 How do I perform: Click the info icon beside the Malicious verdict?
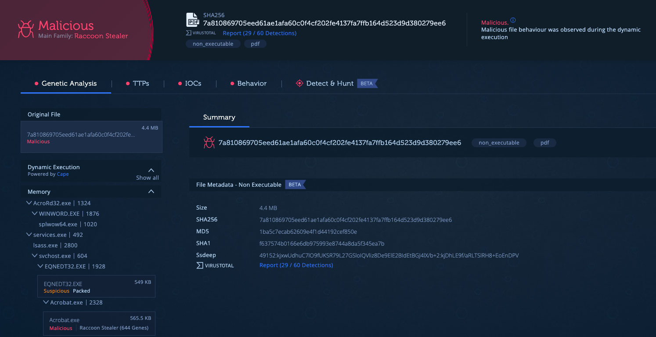pyautogui.click(x=513, y=21)
